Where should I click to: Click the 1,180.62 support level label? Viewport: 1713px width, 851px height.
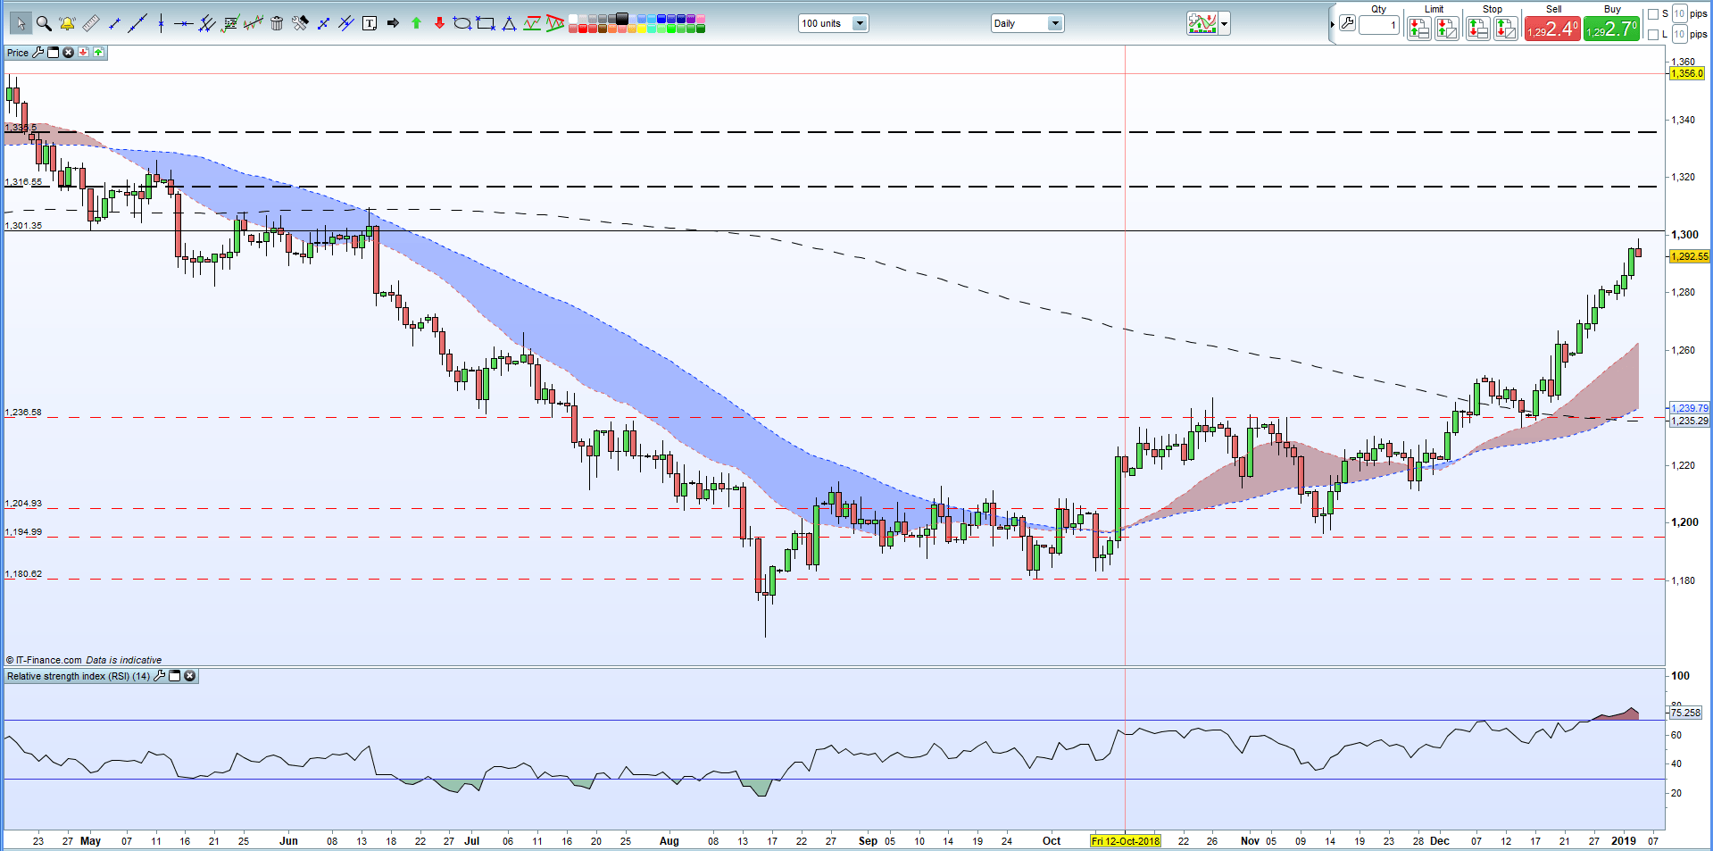click(23, 574)
